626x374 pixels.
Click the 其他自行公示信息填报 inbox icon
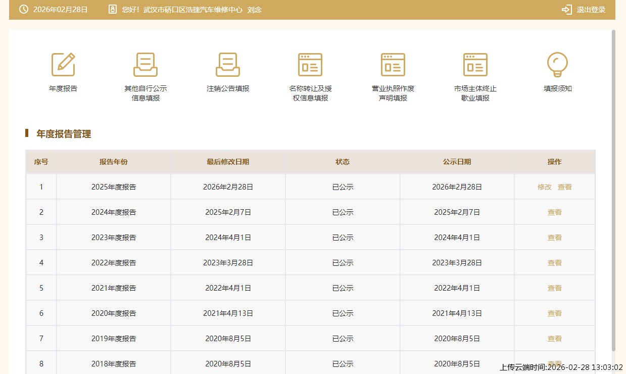click(x=146, y=65)
